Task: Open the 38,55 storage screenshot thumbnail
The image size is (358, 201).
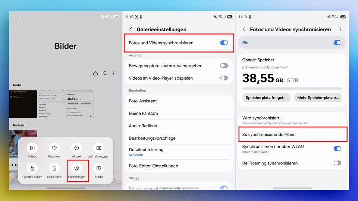Action: 80,104
